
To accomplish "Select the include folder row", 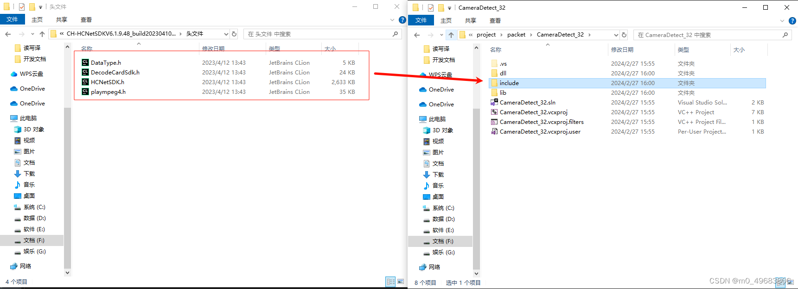I will [627, 83].
